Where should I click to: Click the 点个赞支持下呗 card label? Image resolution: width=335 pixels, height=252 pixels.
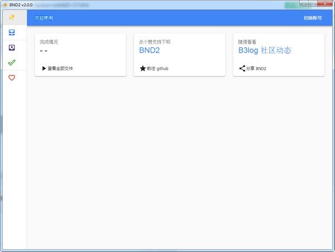point(155,42)
